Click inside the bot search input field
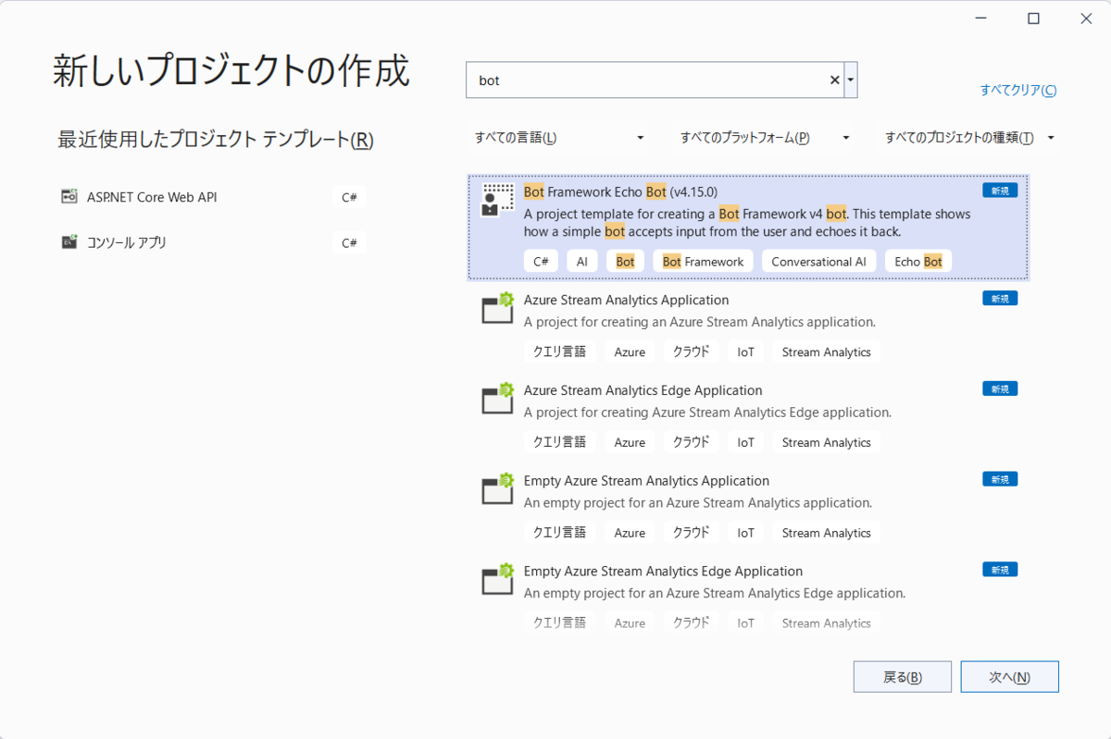Viewport: 1111px width, 739px height. coord(648,80)
